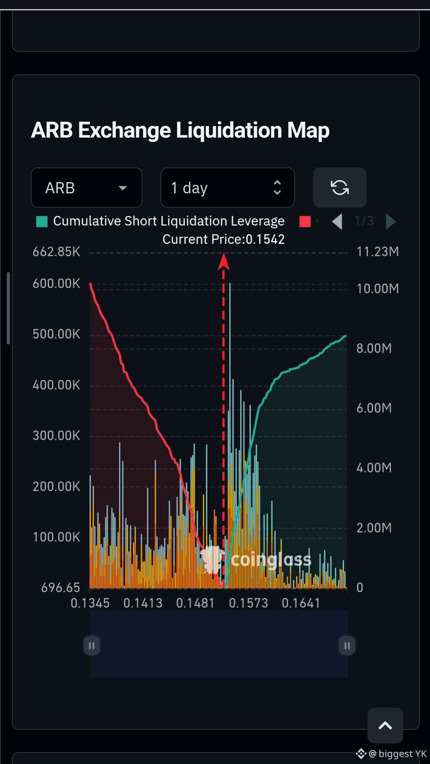The image size is (430, 764).
Task: Click the page scrollbar on left edge
Action: pyautogui.click(x=8, y=308)
